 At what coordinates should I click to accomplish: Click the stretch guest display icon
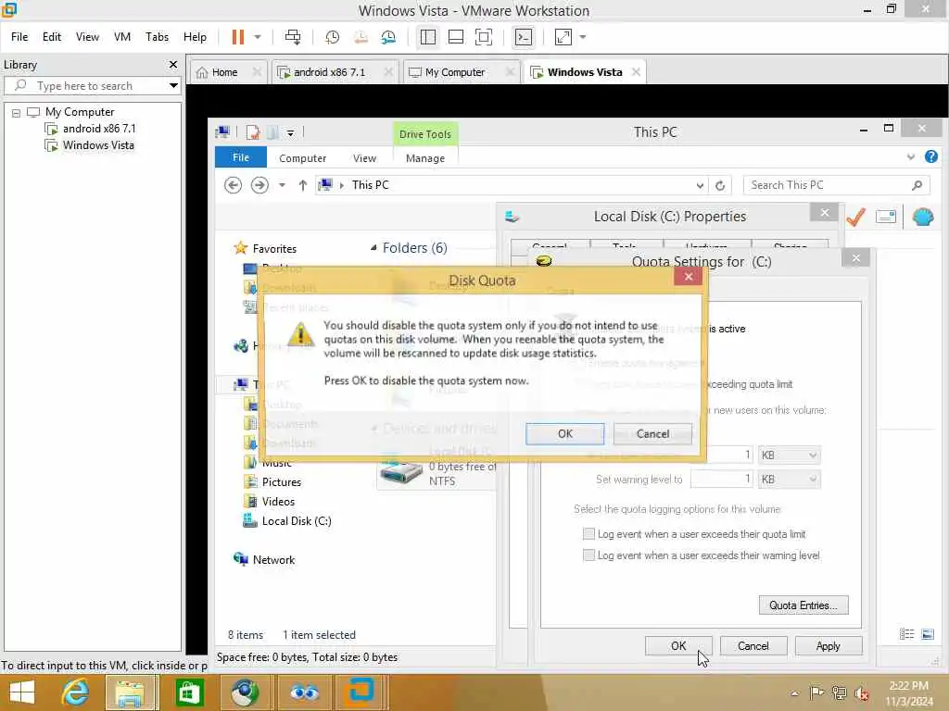click(563, 37)
